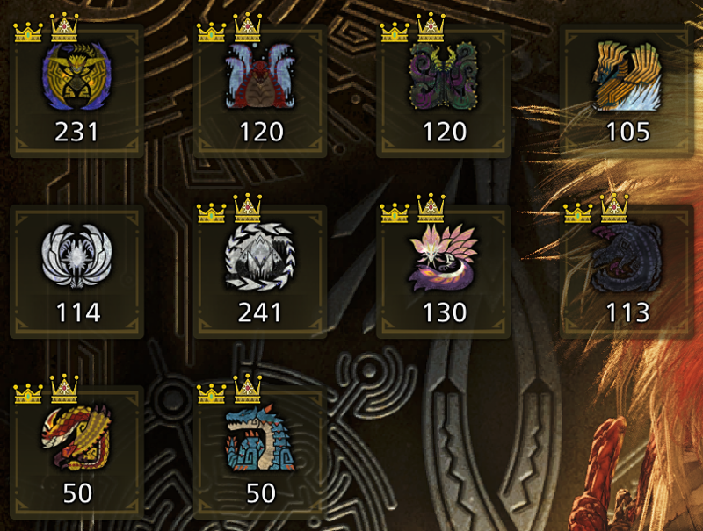The height and width of the screenshot is (531, 703).
Task: Open the red icy-winged monster with 120 hunts
Action: pyautogui.click(x=260, y=76)
